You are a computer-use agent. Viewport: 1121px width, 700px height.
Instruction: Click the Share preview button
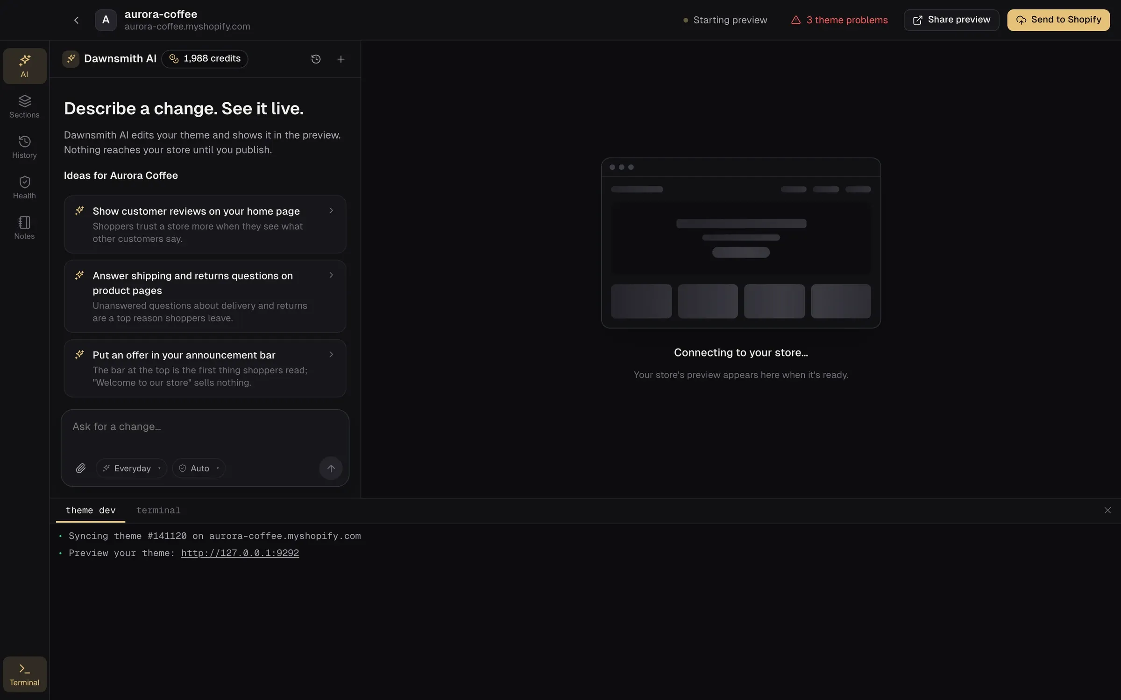951,20
